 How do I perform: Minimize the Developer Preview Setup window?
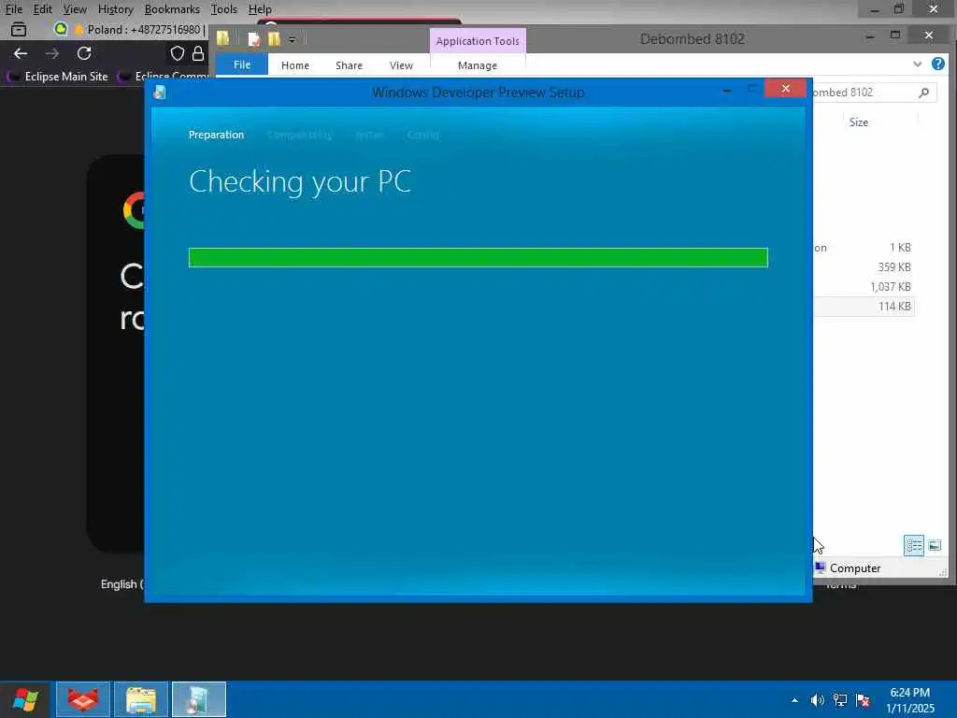(x=726, y=91)
